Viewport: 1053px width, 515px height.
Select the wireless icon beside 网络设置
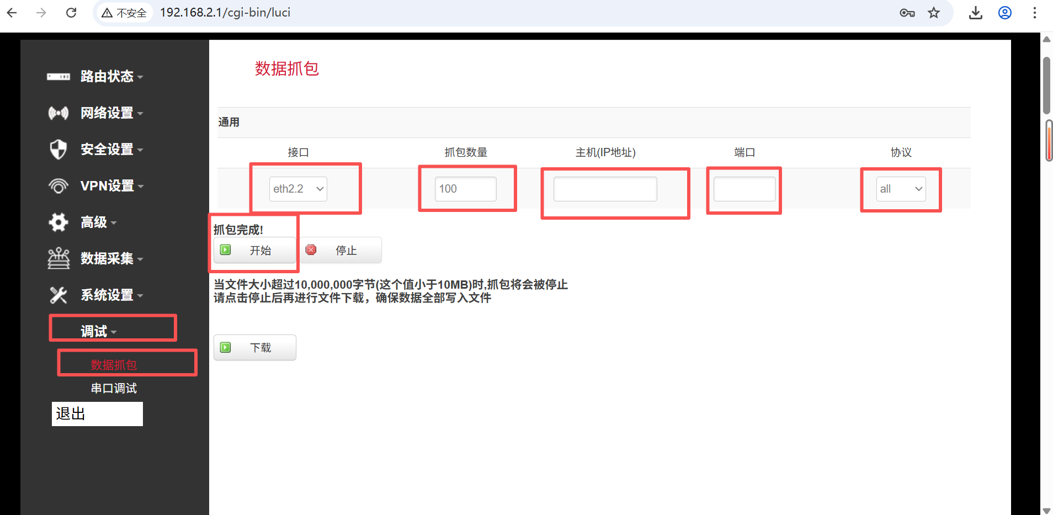click(58, 113)
